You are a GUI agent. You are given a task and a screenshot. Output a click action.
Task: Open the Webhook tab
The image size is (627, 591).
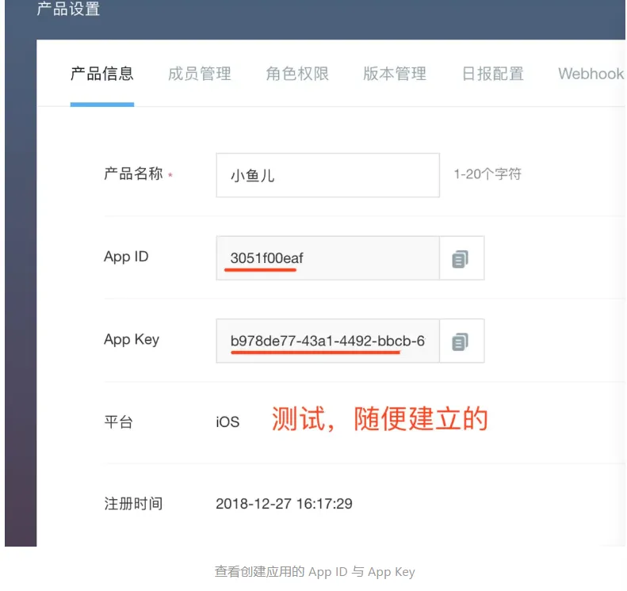(591, 74)
